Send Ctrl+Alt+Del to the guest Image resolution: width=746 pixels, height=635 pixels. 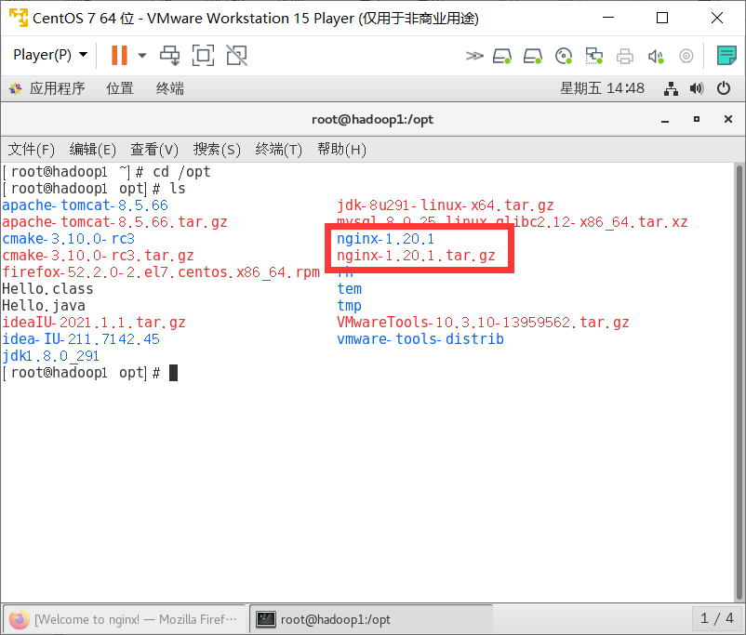click(170, 56)
